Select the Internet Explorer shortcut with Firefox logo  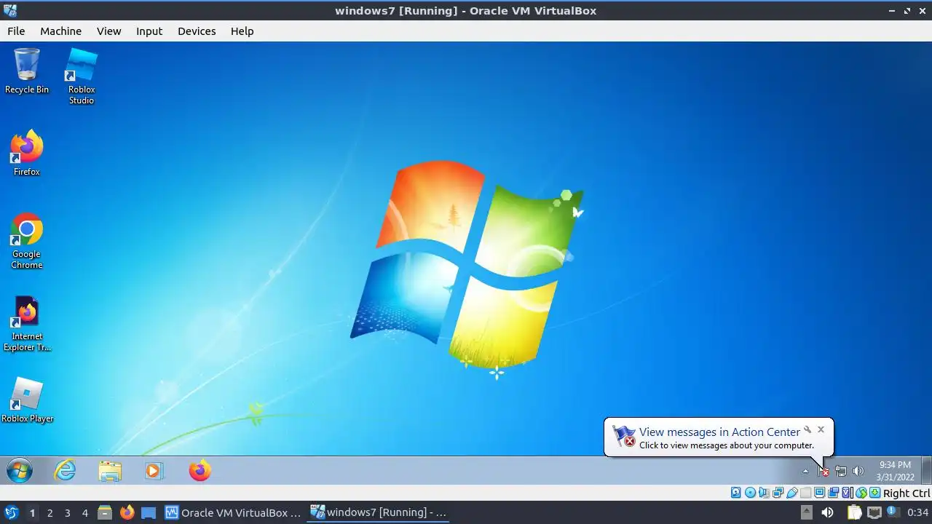26,324
